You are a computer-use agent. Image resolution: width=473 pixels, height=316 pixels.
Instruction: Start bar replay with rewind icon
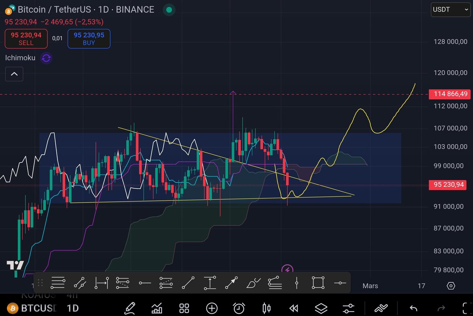(x=294, y=308)
